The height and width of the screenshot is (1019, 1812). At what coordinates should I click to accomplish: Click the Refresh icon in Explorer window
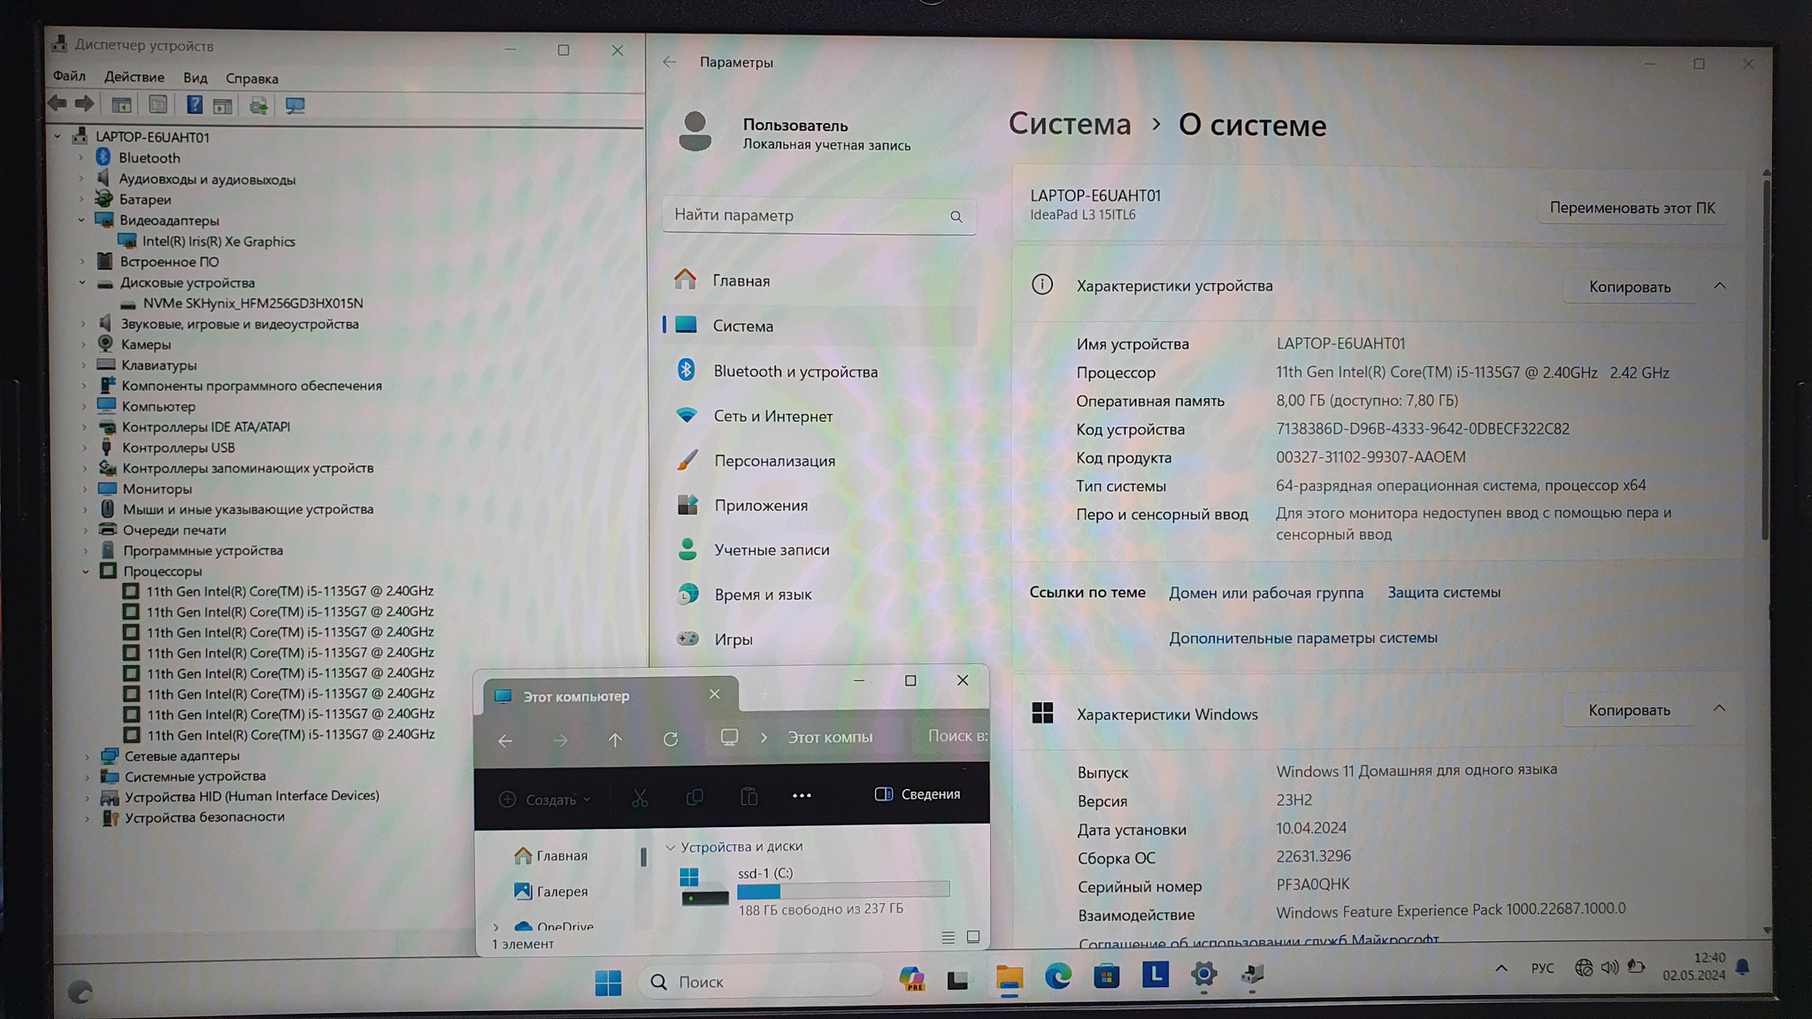(671, 739)
